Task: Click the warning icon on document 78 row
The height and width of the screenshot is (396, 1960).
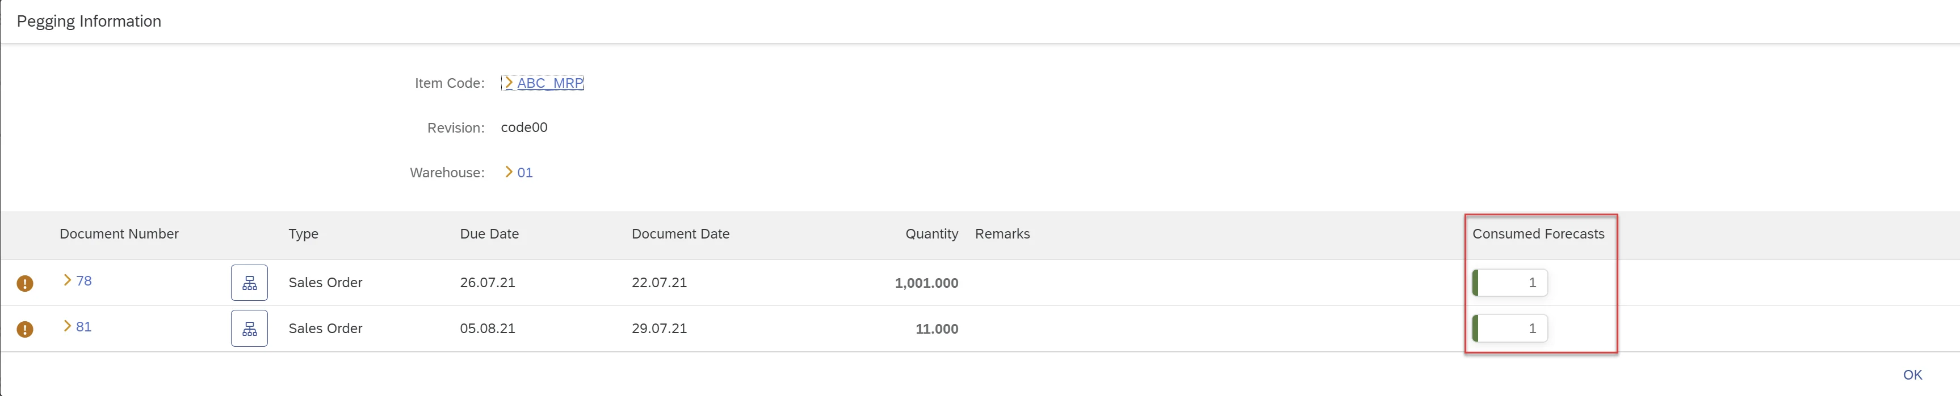Action: [25, 283]
